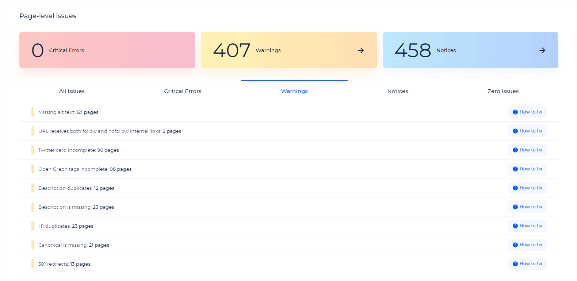Click question icon in H1 duplicates row
The image size is (577, 281).
coord(515,226)
